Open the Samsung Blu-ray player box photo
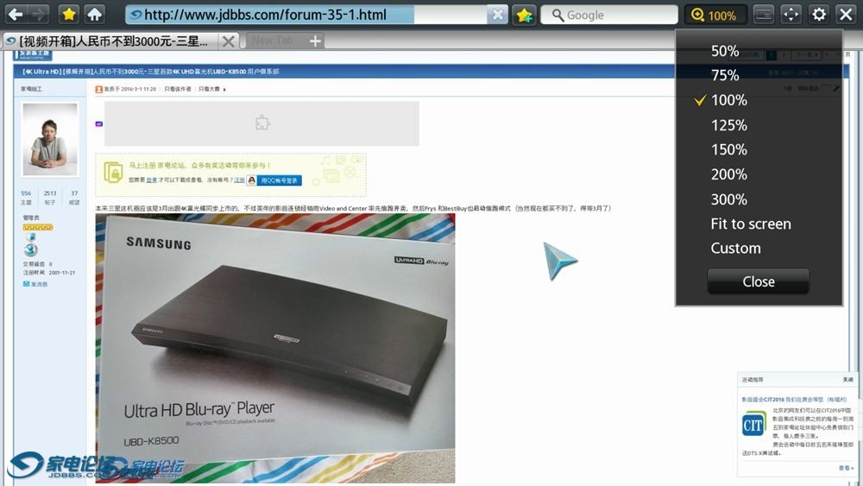863x486 pixels. pyautogui.click(x=275, y=348)
